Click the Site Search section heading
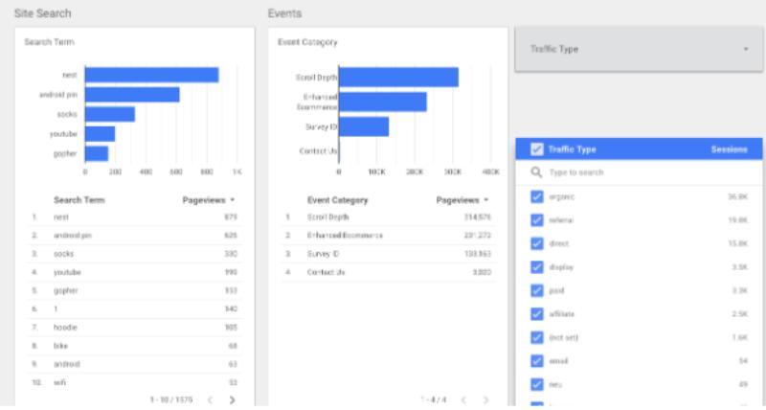Viewport: 766px width, 410px height. 42,13
